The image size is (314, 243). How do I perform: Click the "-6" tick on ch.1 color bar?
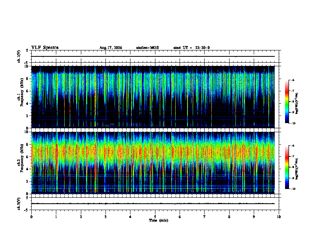293,80
